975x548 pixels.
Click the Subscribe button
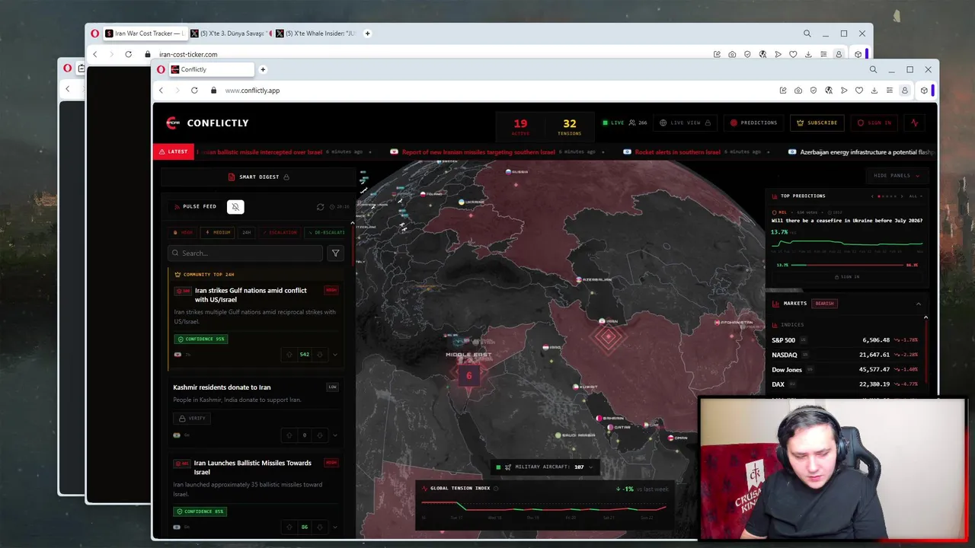pos(817,123)
